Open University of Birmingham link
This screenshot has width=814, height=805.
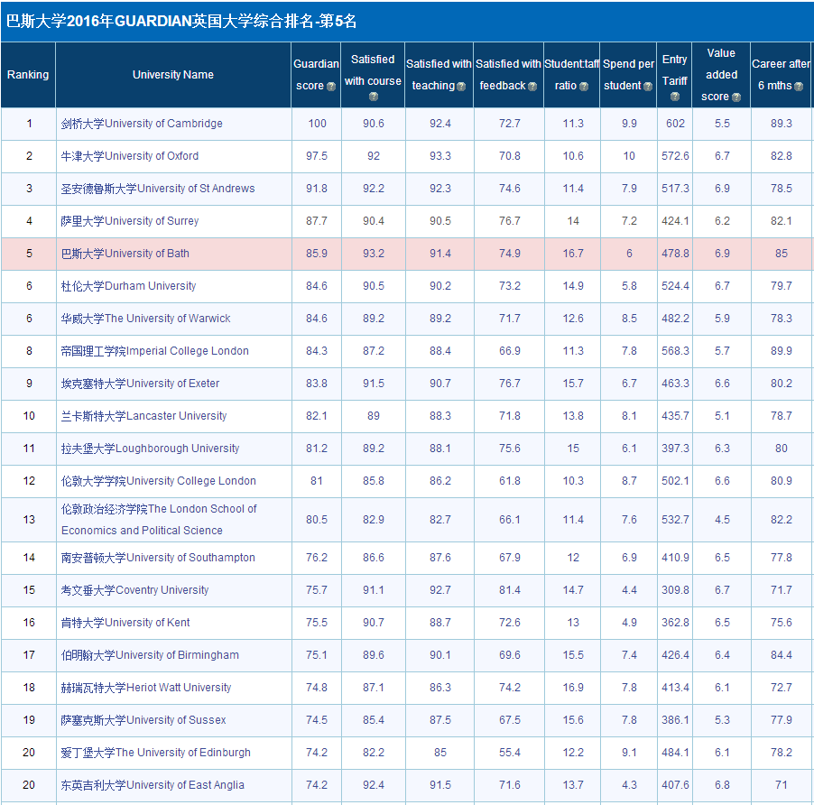click(150, 655)
